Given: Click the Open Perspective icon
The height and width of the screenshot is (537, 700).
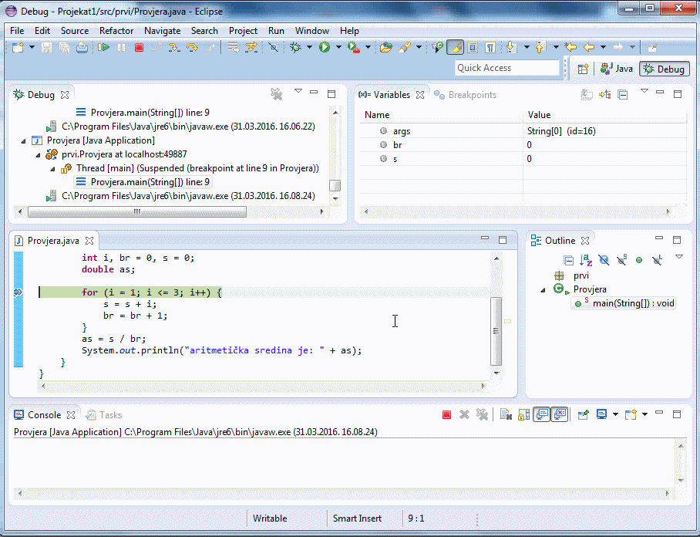Looking at the screenshot, I should tap(584, 69).
